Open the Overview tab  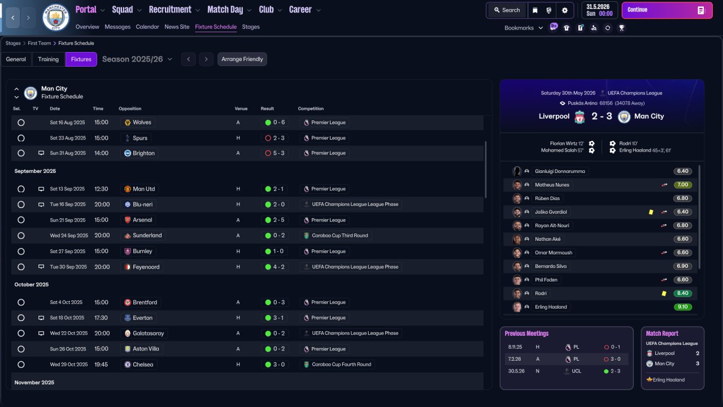(87, 27)
